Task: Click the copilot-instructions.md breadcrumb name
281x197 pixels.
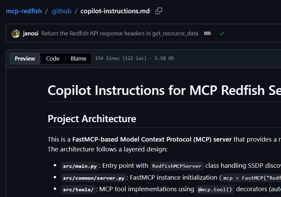Action: (x=115, y=11)
